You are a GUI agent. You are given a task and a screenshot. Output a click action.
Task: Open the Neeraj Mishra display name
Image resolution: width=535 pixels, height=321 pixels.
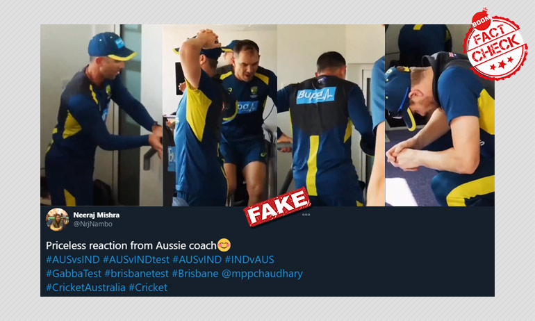[96, 215]
